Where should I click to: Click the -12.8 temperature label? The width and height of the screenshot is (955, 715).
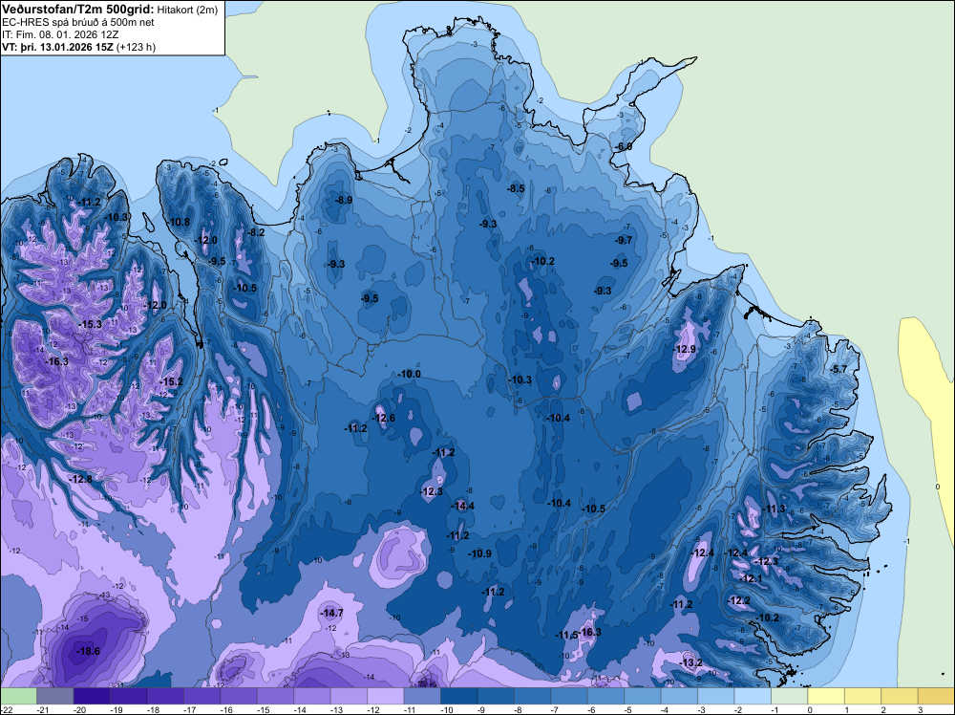(x=80, y=479)
